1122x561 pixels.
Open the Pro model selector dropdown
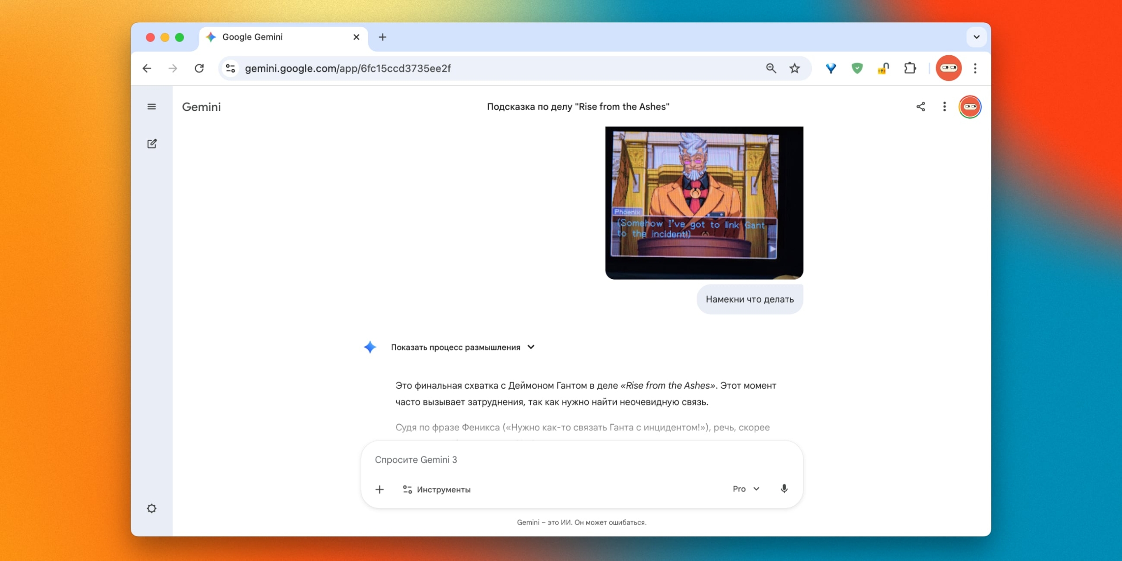[x=746, y=489]
